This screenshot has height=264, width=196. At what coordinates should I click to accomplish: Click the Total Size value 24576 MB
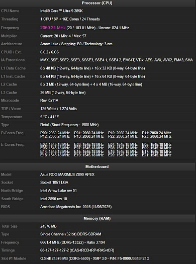click(48, 226)
